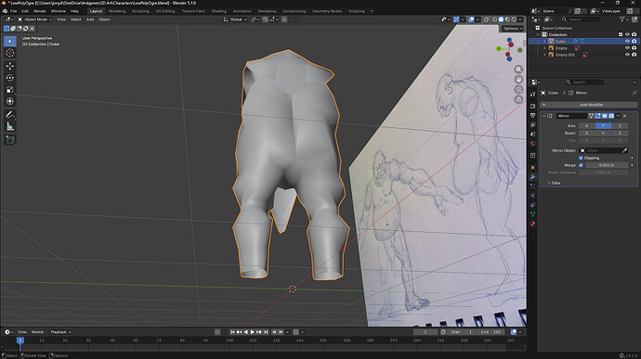Click the viewport pan hand icon
Screen dimensions: 641x359
coord(518,79)
